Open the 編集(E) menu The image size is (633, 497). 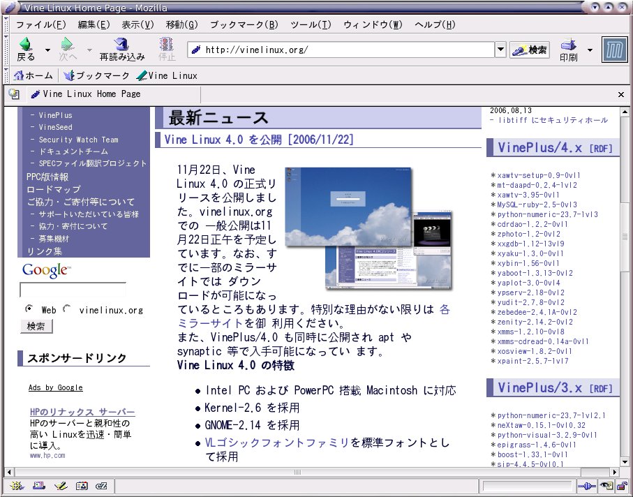click(x=94, y=24)
